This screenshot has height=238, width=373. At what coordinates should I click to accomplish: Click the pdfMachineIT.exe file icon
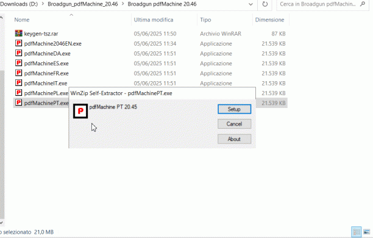[18, 83]
